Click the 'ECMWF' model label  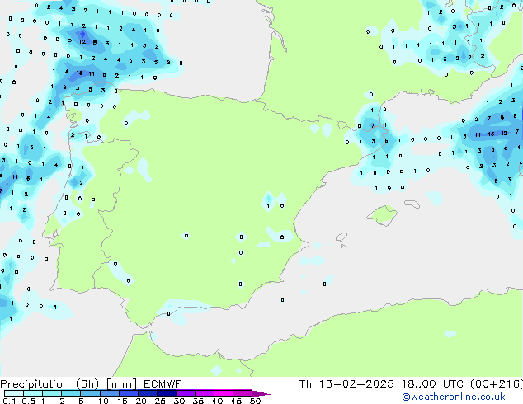click(x=163, y=384)
